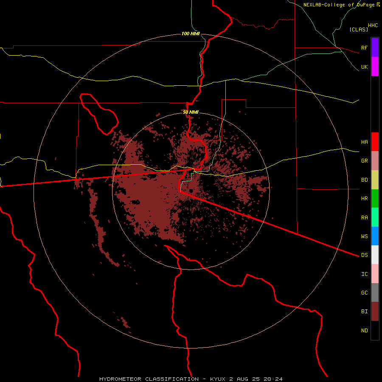Click the RF legend label

click(x=364, y=48)
